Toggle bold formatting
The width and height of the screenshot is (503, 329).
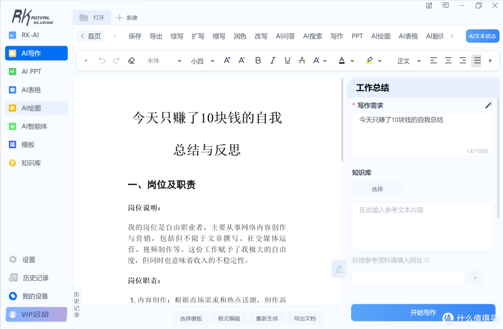coord(258,60)
